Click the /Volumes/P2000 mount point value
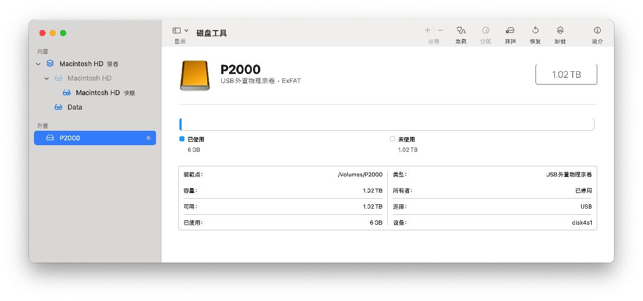Image resolution: width=643 pixels, height=301 pixels. 360,175
